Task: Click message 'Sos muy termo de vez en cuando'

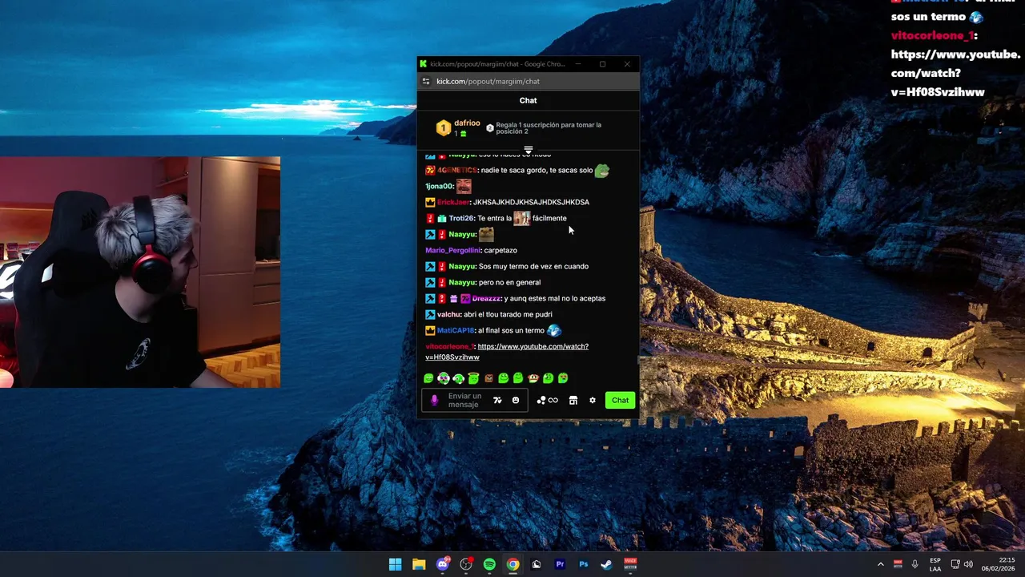Action: point(533,266)
